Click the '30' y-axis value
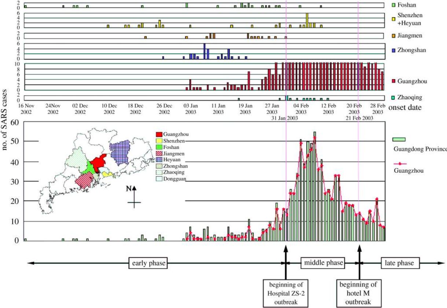 pos(14,182)
